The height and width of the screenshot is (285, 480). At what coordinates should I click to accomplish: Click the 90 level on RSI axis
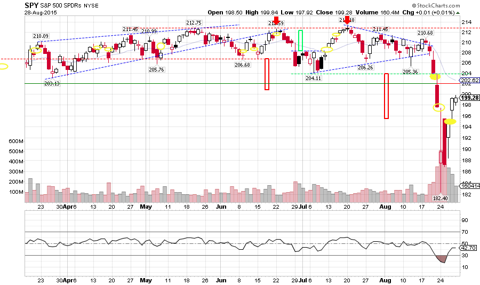[x=465, y=220]
